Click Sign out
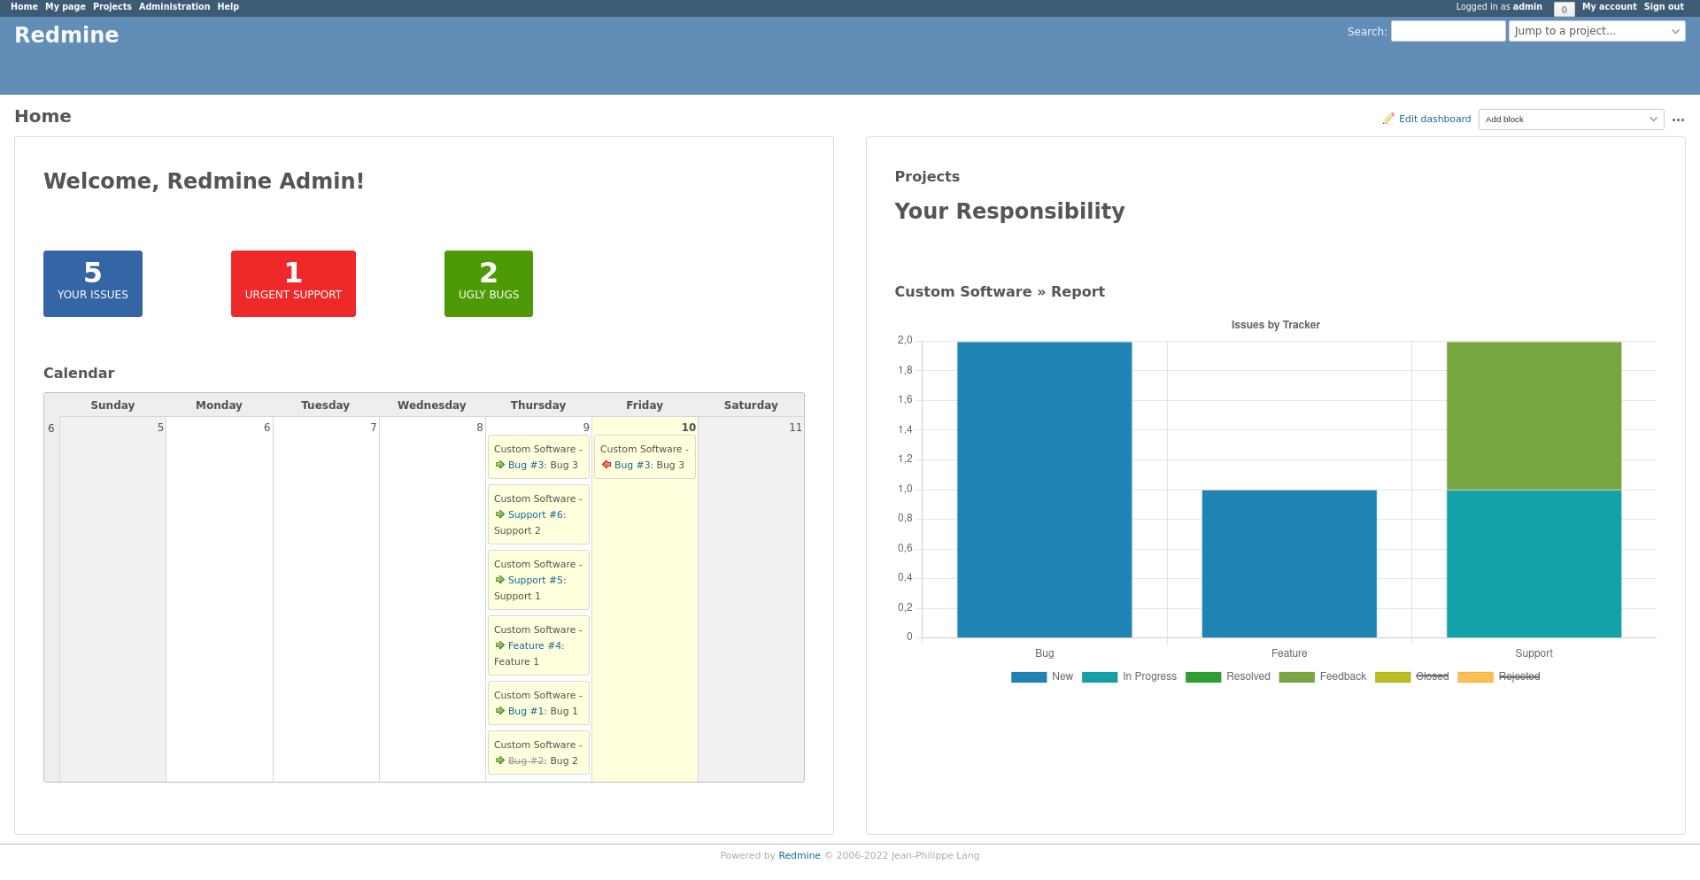Image resolution: width=1700 pixels, height=880 pixels. pos(1664,6)
